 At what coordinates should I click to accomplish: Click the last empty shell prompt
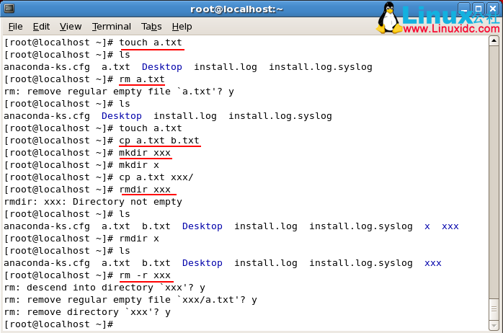pyautogui.click(x=58, y=324)
